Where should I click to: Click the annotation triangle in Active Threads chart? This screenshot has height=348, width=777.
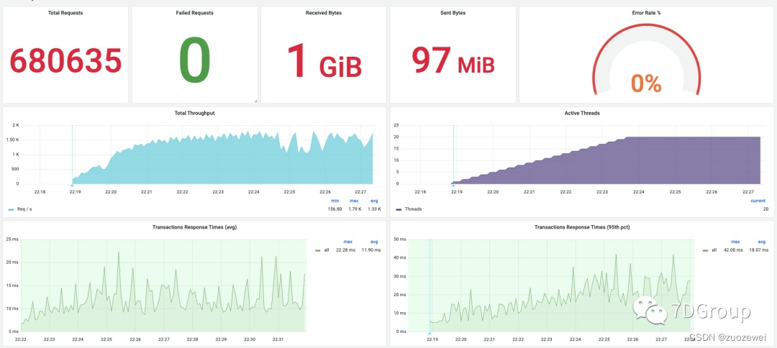(453, 186)
